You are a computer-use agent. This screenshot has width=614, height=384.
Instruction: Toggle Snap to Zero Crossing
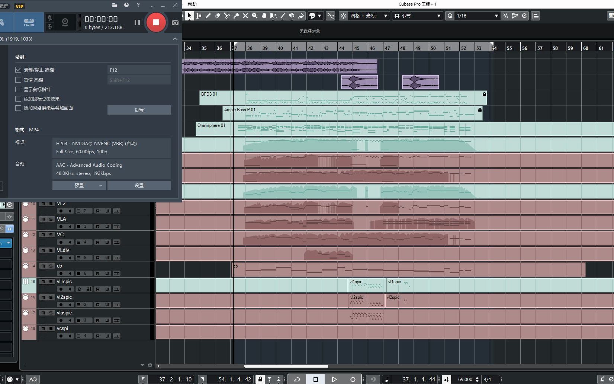pyautogui.click(x=330, y=16)
